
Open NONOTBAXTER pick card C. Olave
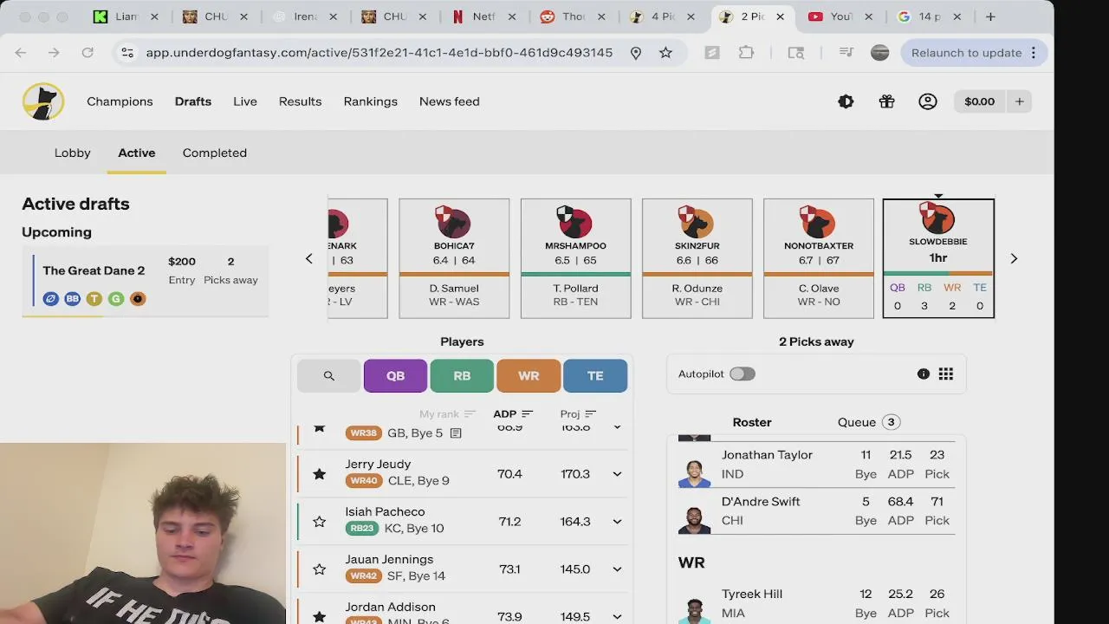click(x=819, y=258)
